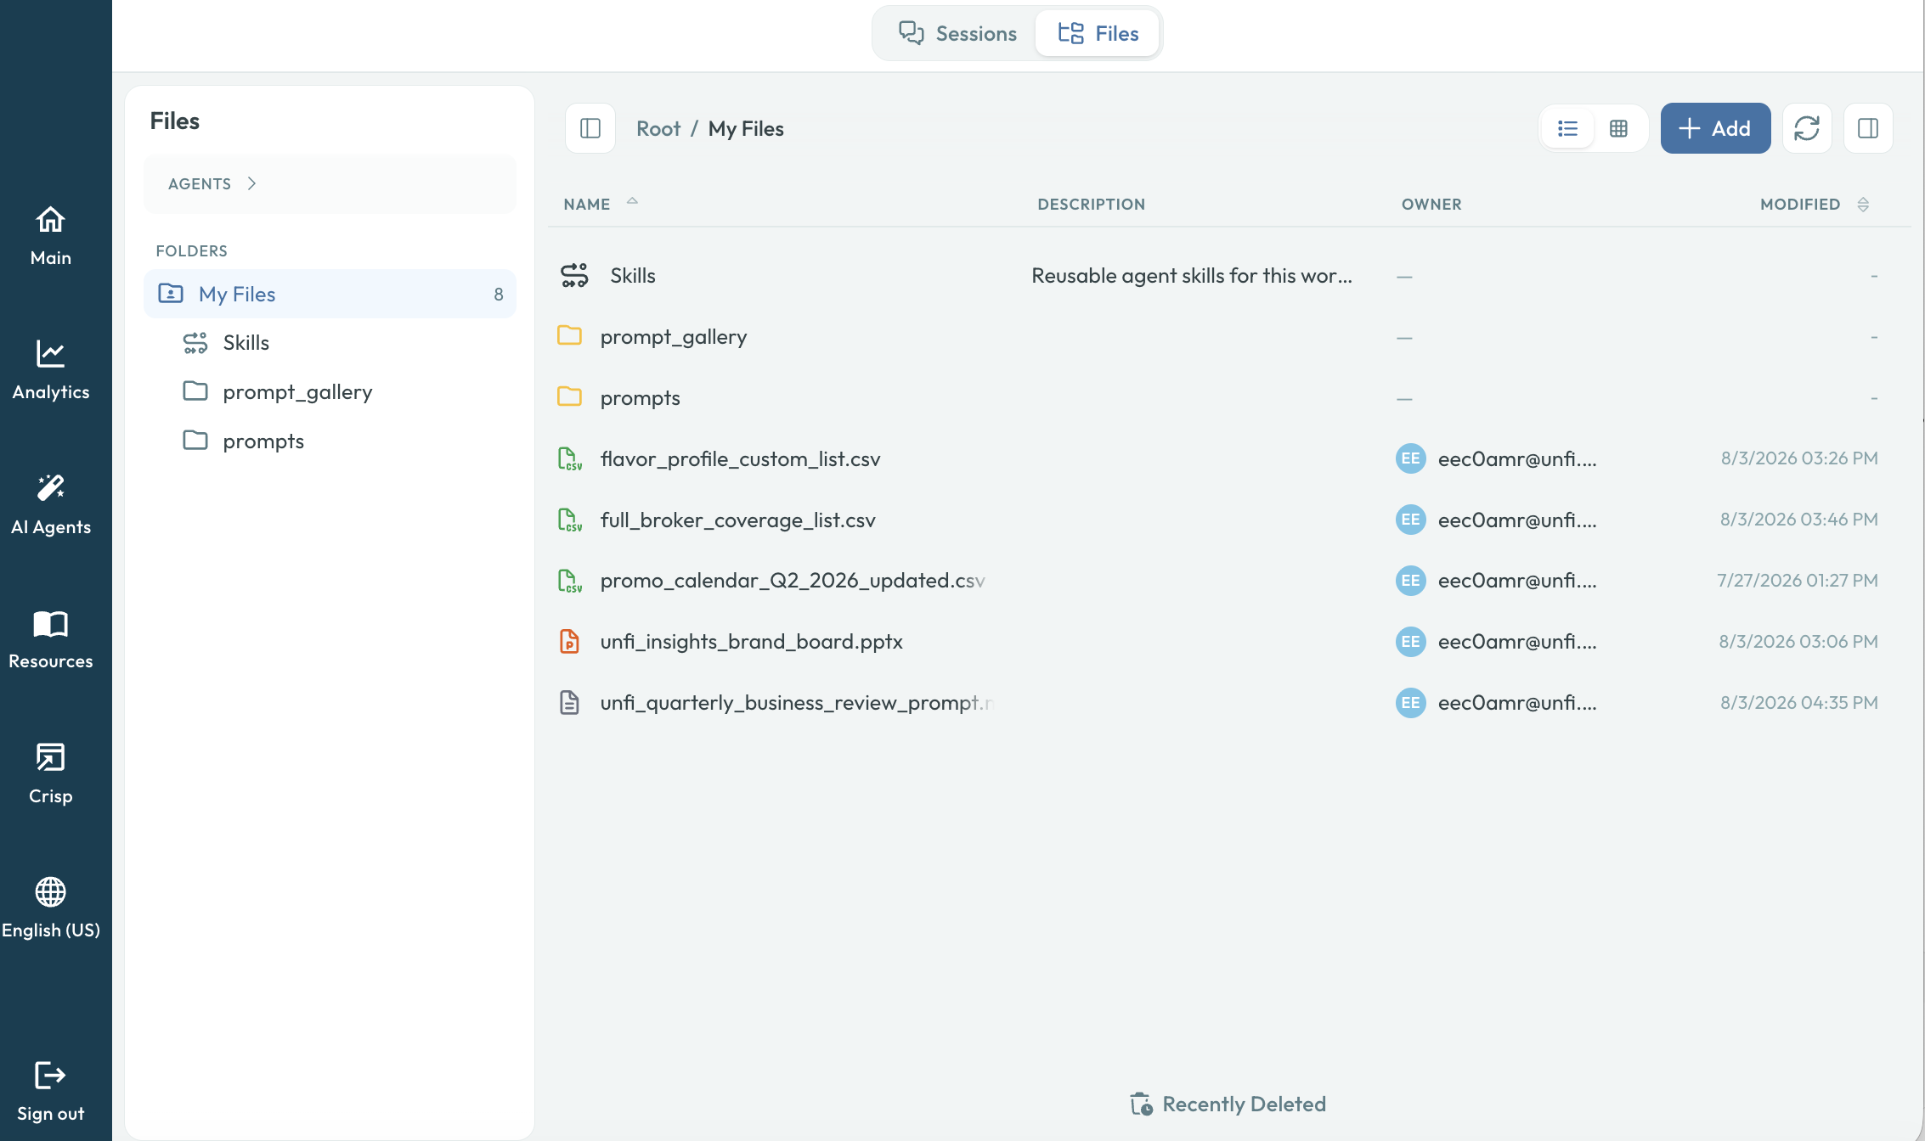Image resolution: width=1925 pixels, height=1141 pixels.
Task: Open the Analytics sidebar icon
Action: point(50,354)
